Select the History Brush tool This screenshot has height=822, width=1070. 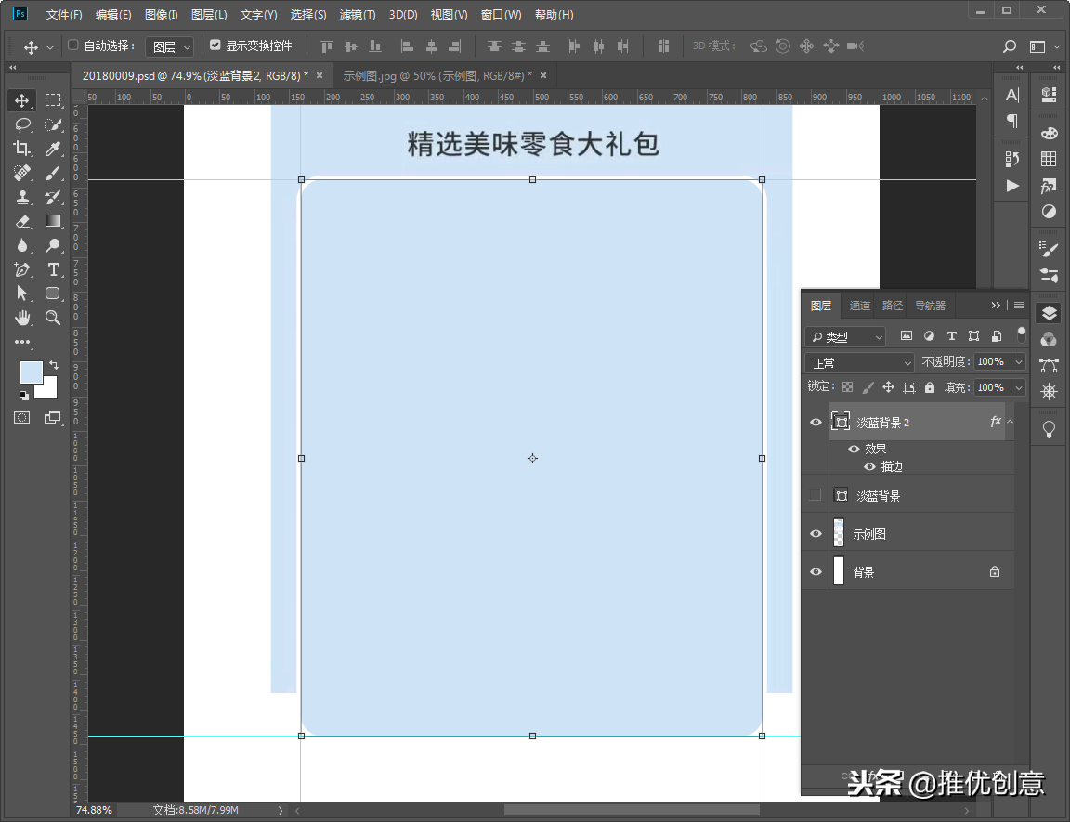point(53,197)
